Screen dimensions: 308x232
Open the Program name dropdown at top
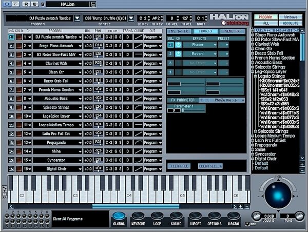(77, 18)
